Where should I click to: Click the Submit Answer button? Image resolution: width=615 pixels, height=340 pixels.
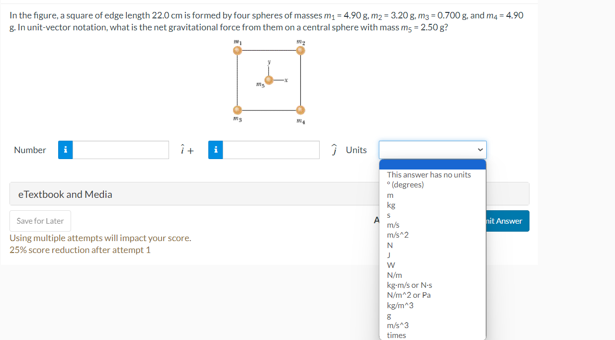[505, 221]
